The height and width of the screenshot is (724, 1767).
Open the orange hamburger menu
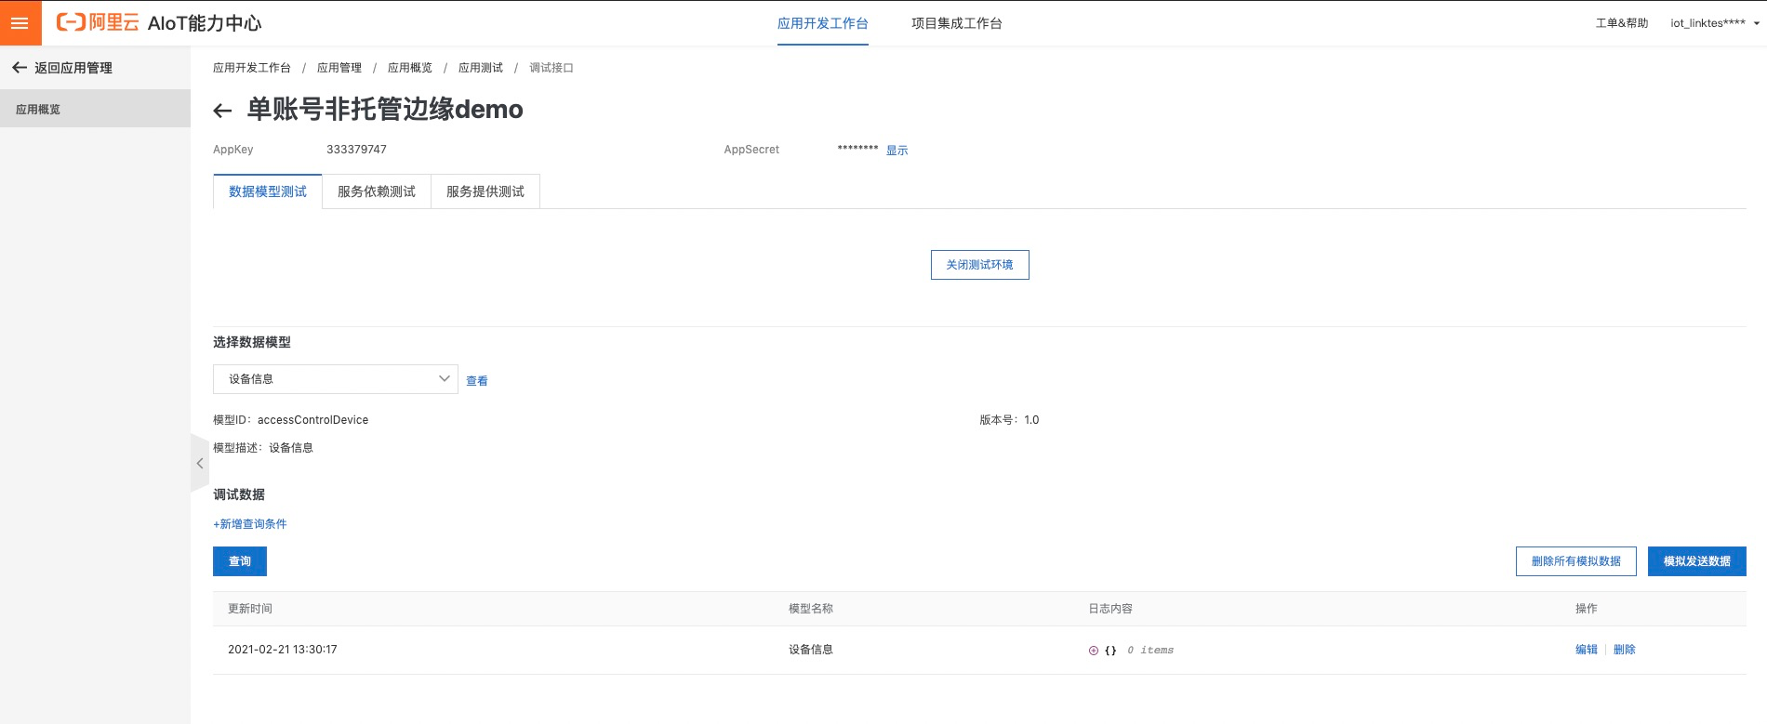(x=20, y=22)
